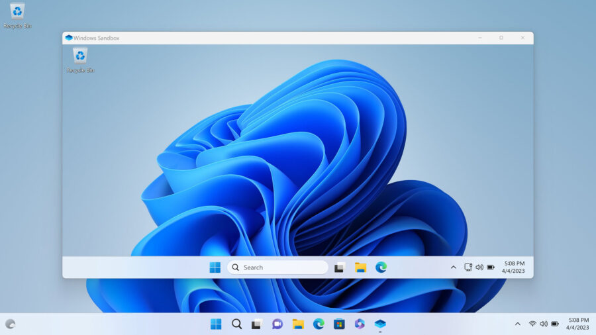Click the volume icon in host tray
The width and height of the screenshot is (596, 335).
tap(544, 324)
